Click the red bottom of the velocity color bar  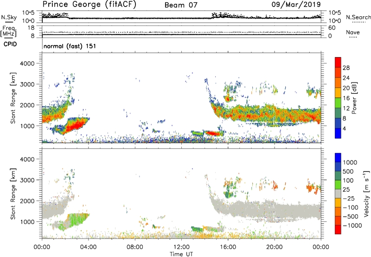(x=338, y=230)
